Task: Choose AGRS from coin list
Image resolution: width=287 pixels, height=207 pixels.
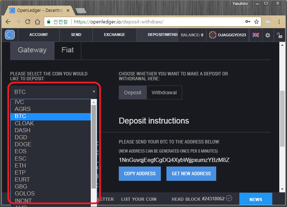Action: (51, 109)
